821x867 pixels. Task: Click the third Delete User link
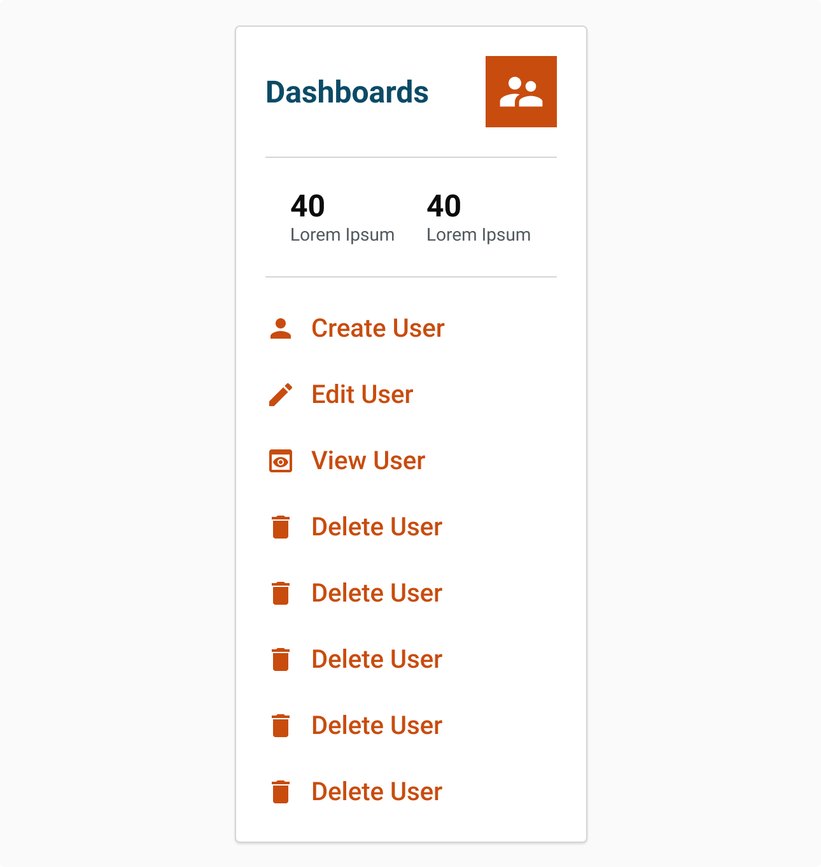coord(377,659)
